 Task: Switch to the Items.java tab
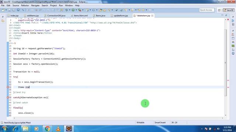tap(99, 15)
